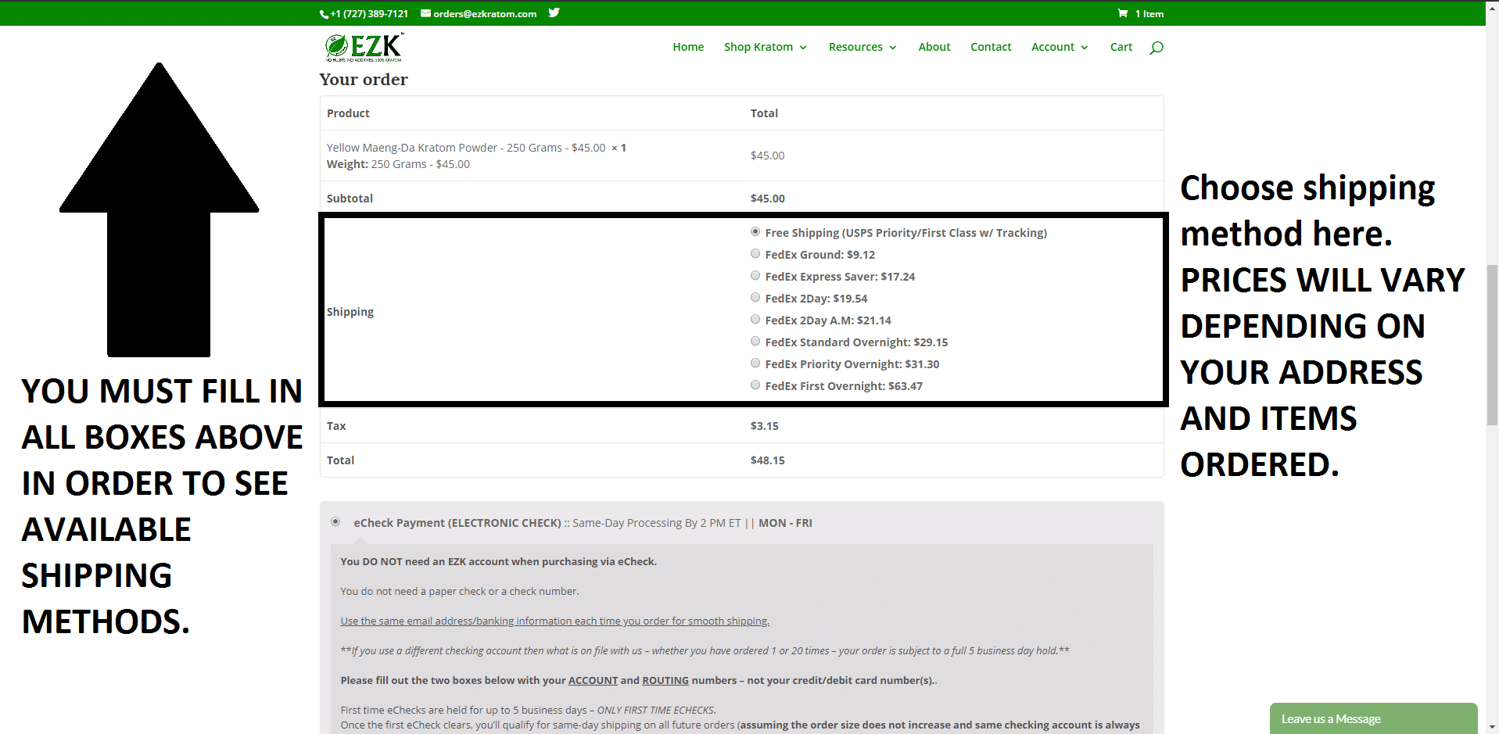Open the Resources menu
The width and height of the screenshot is (1499, 734).
pyautogui.click(x=855, y=47)
